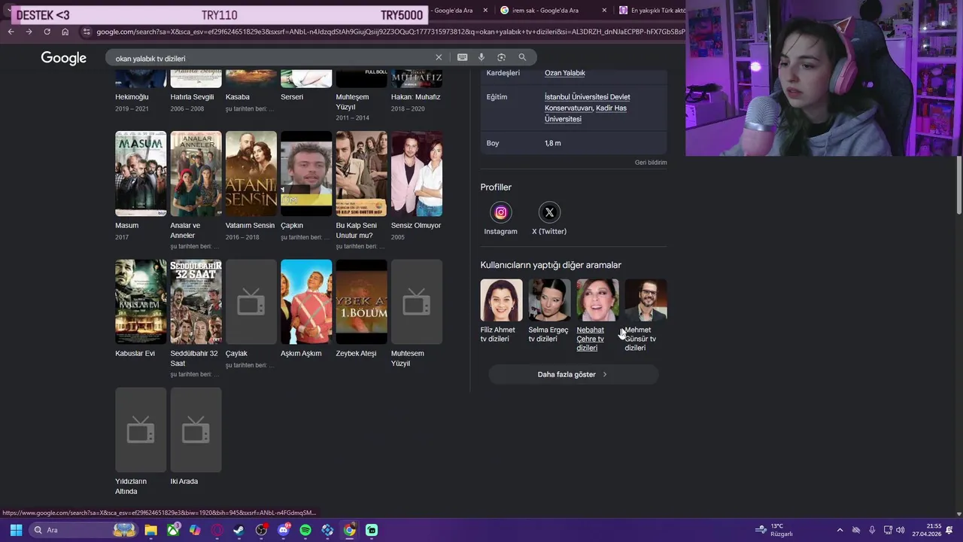Open Mehmet Günsür tv dizileri search
The height and width of the screenshot is (542, 963).
646,315
